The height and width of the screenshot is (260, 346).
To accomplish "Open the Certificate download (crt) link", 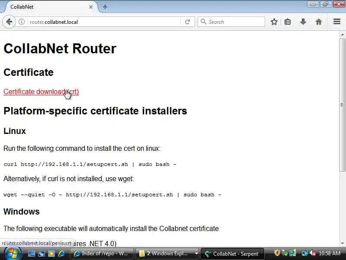I will (x=41, y=91).
